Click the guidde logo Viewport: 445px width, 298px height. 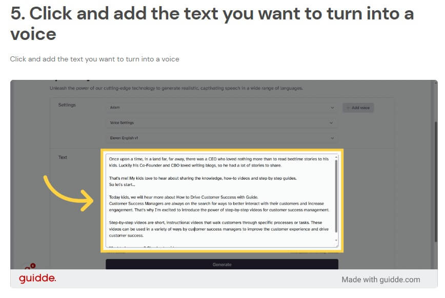tap(37, 278)
